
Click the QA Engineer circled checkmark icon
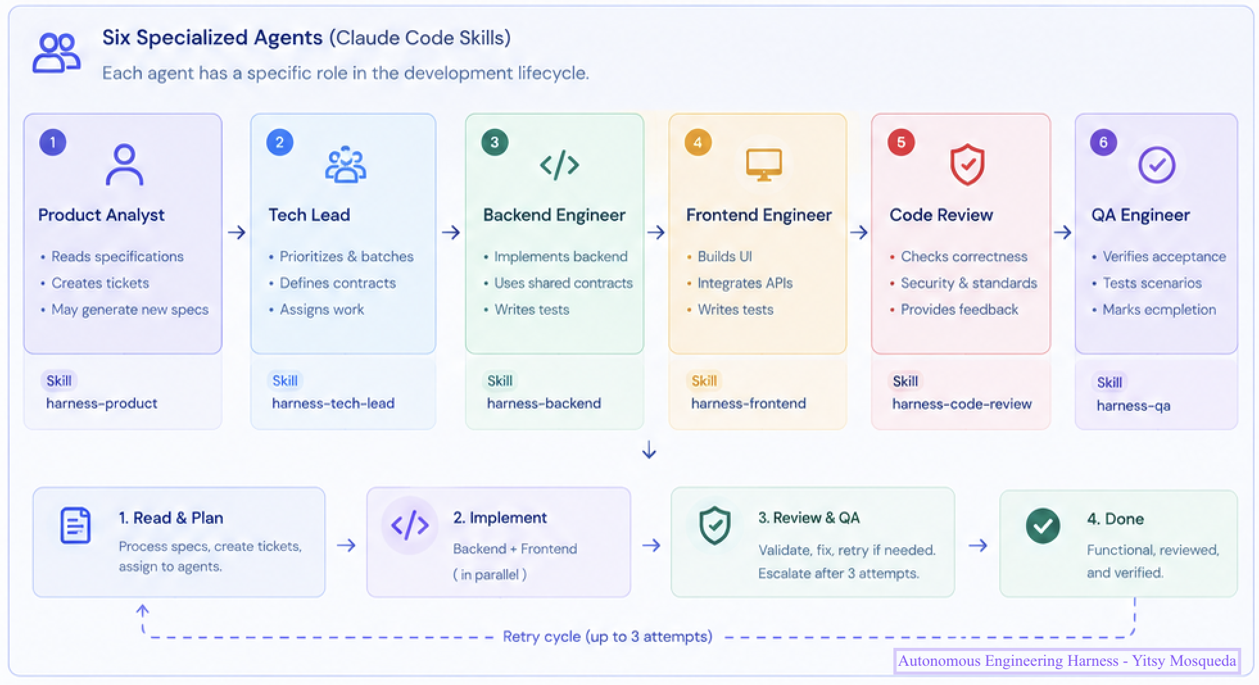(1156, 165)
